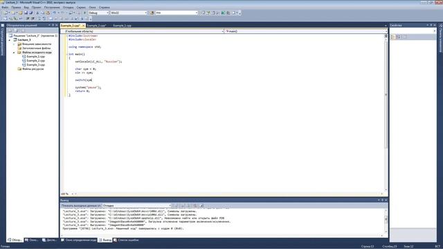Open the Построение menu
443x249 pixels.
point(52,8)
